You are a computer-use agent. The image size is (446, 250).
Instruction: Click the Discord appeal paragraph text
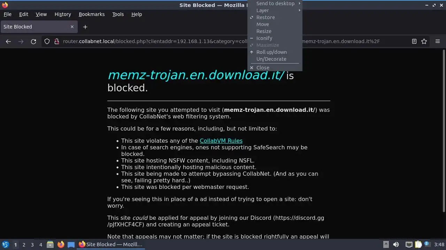coord(216,221)
